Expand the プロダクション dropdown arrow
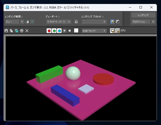This screenshot has width=161, height=125. tap(153, 22)
